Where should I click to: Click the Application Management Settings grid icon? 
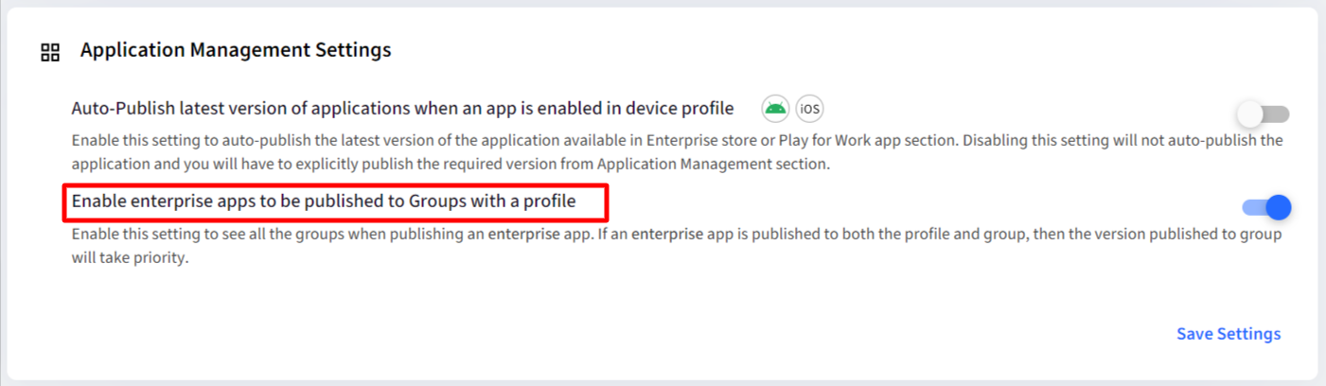[50, 52]
